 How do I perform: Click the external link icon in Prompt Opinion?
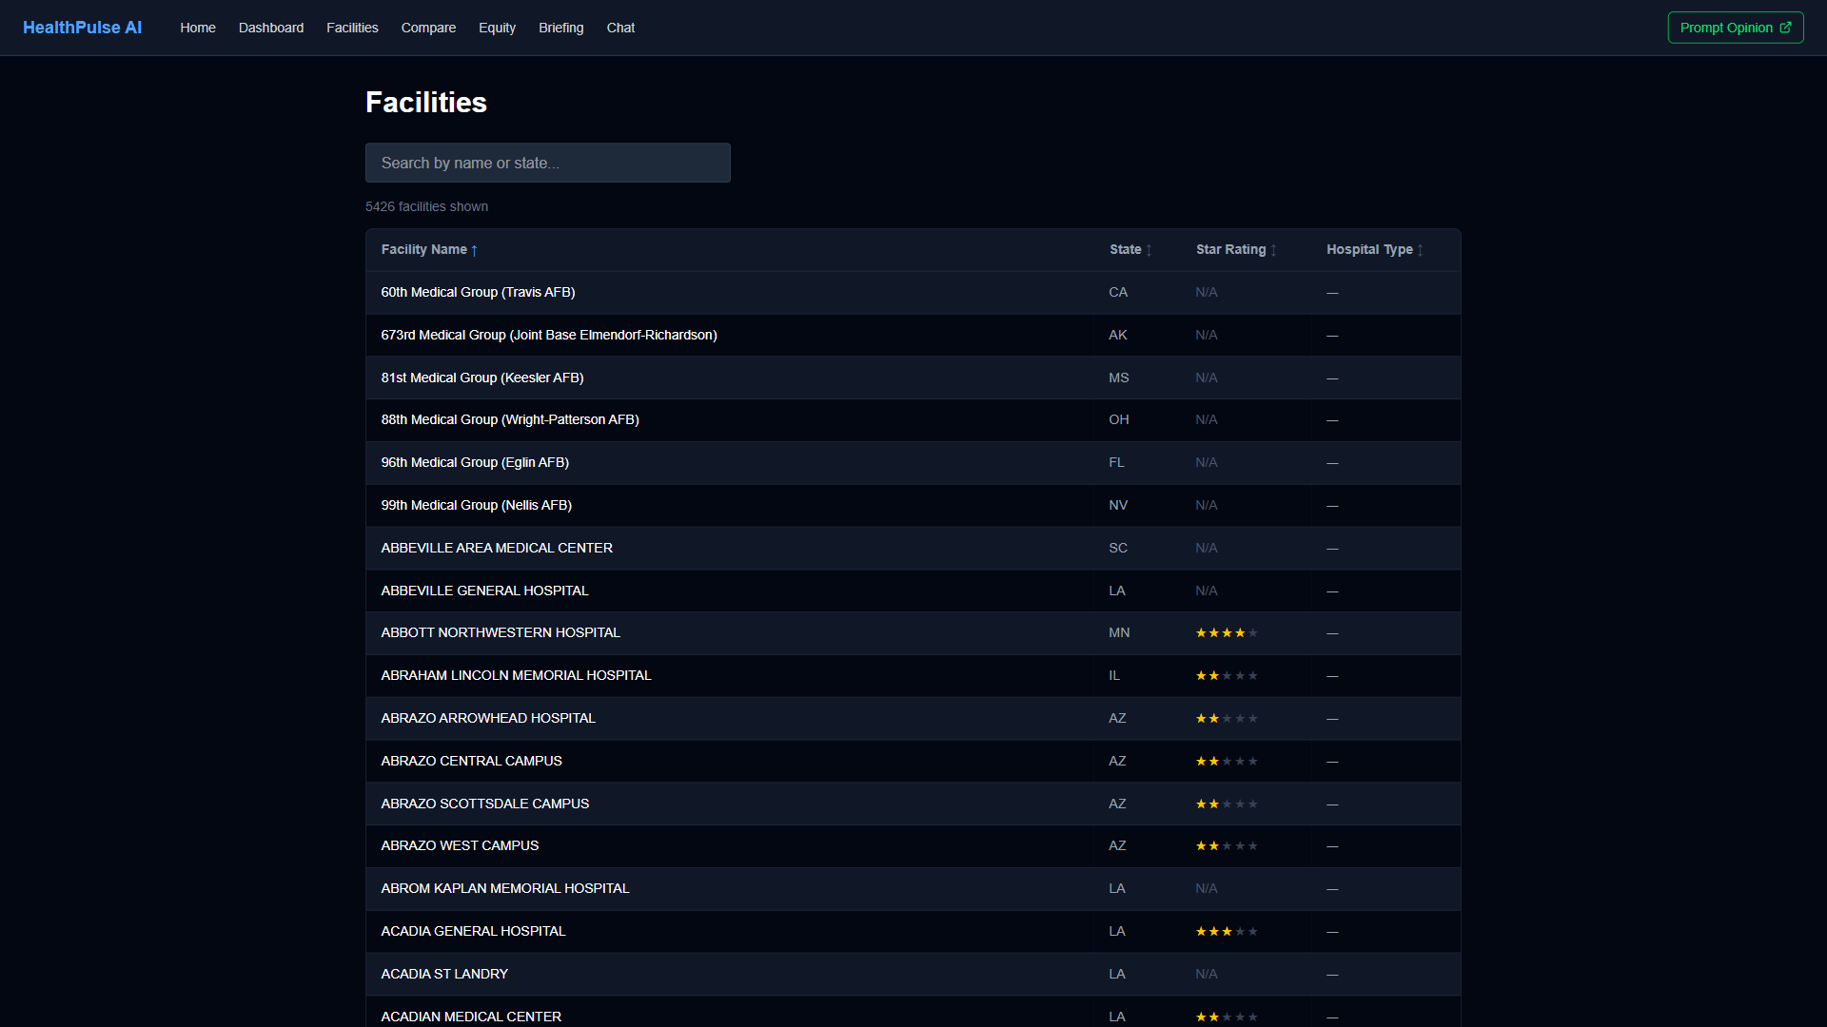[1785, 28]
